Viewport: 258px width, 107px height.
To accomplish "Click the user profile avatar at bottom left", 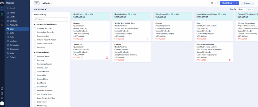I will [x=2, y=103].
